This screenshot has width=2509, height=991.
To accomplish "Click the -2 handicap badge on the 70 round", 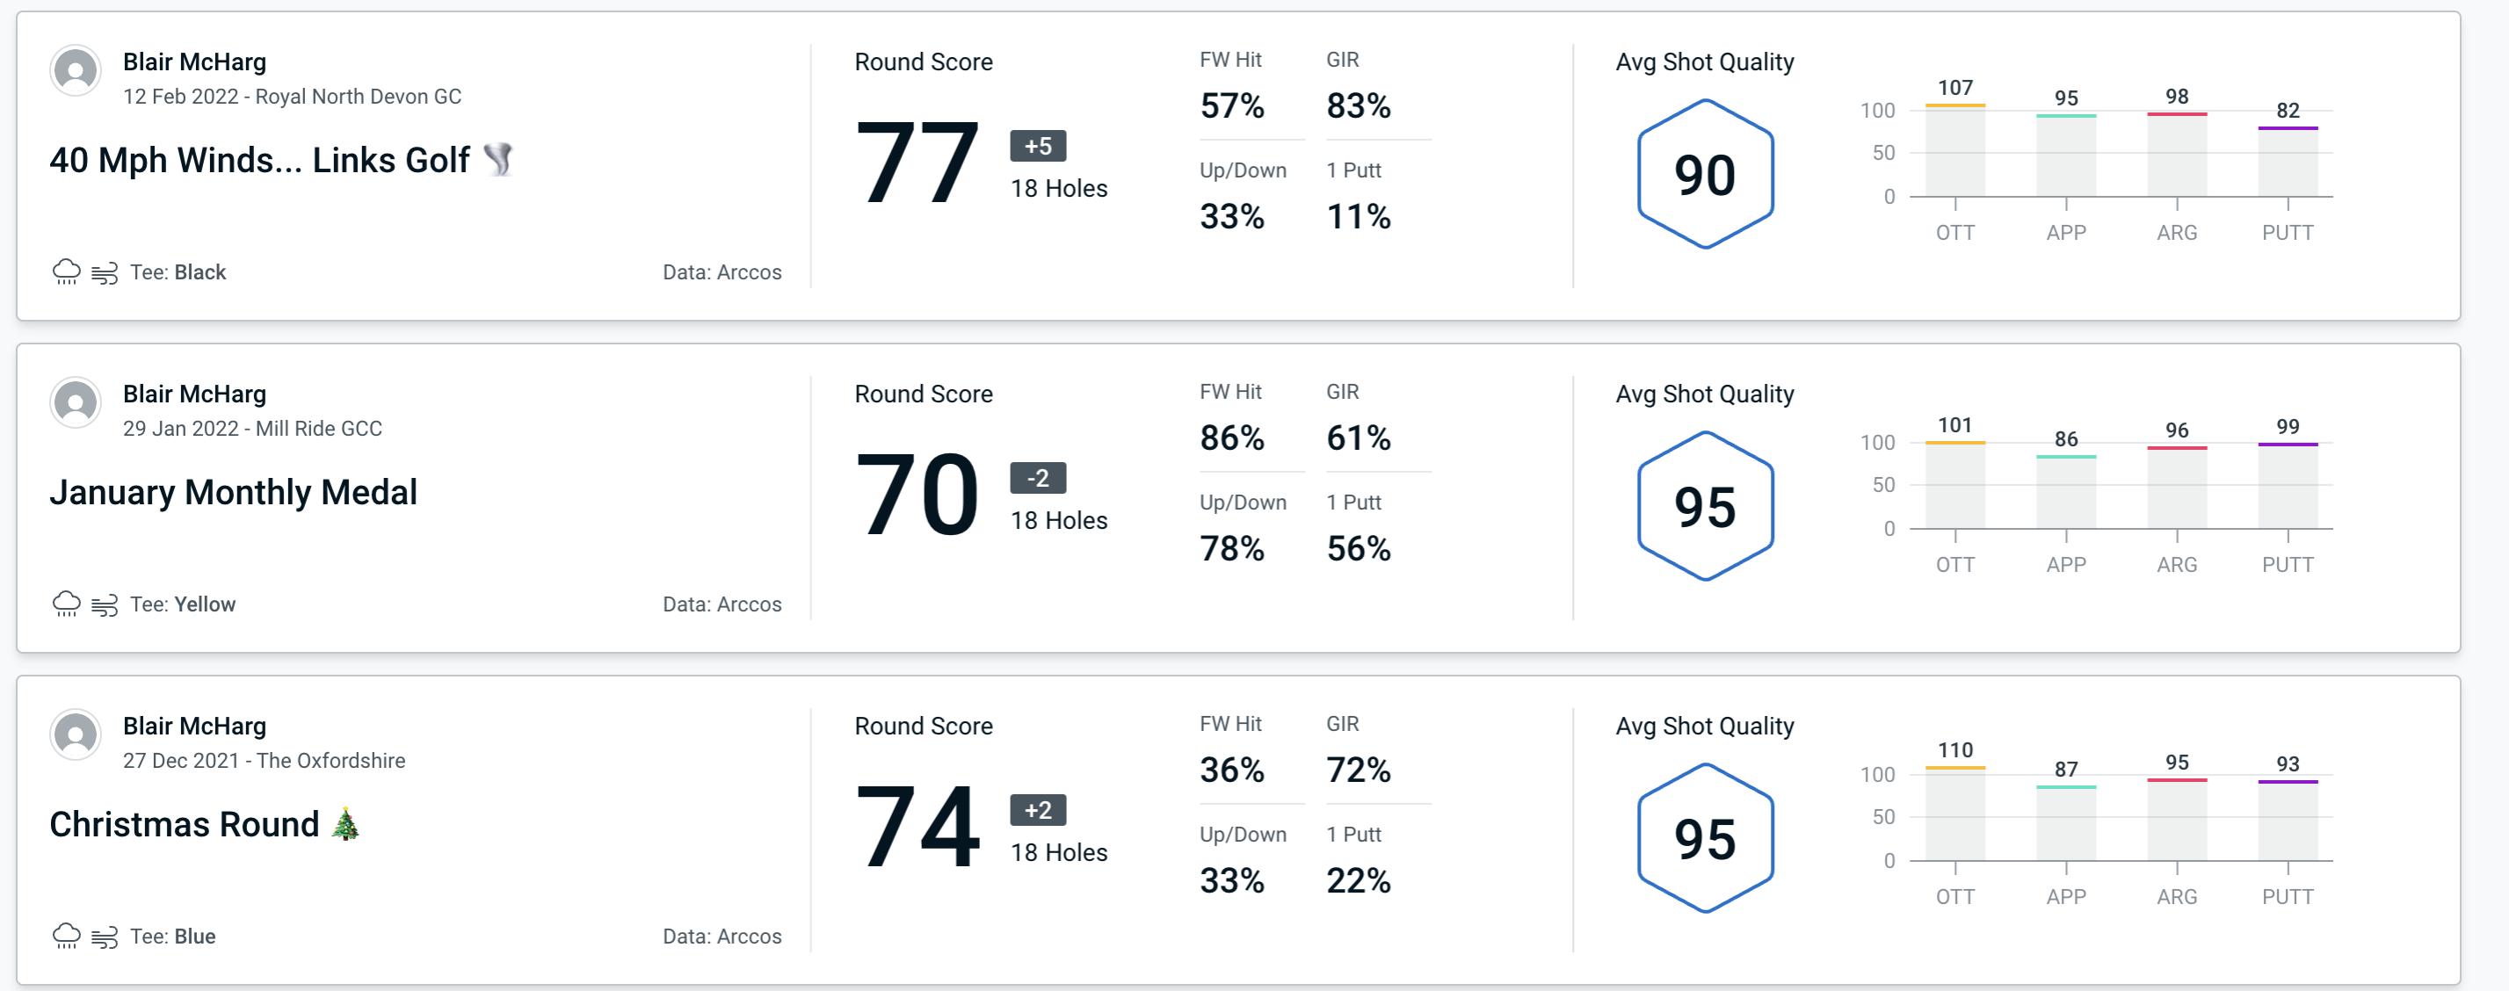I will 1031,478.
